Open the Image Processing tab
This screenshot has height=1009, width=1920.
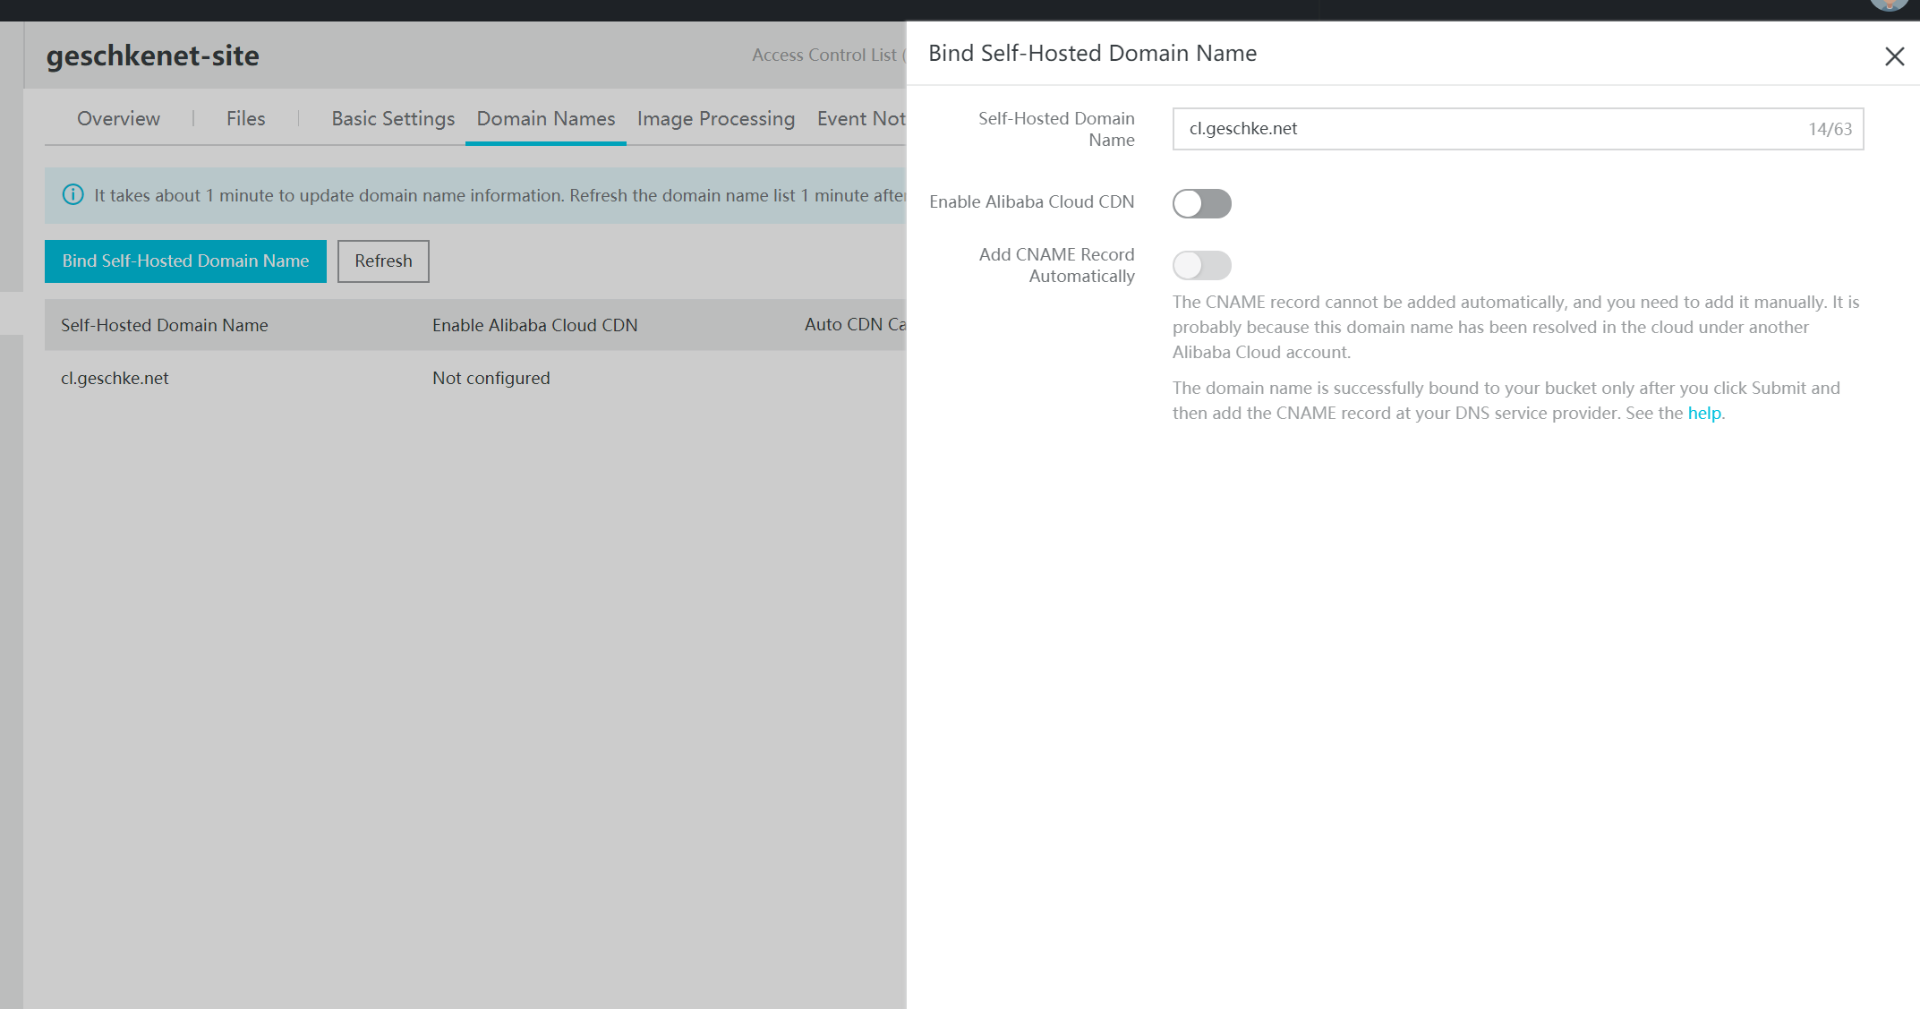pyautogui.click(x=716, y=118)
